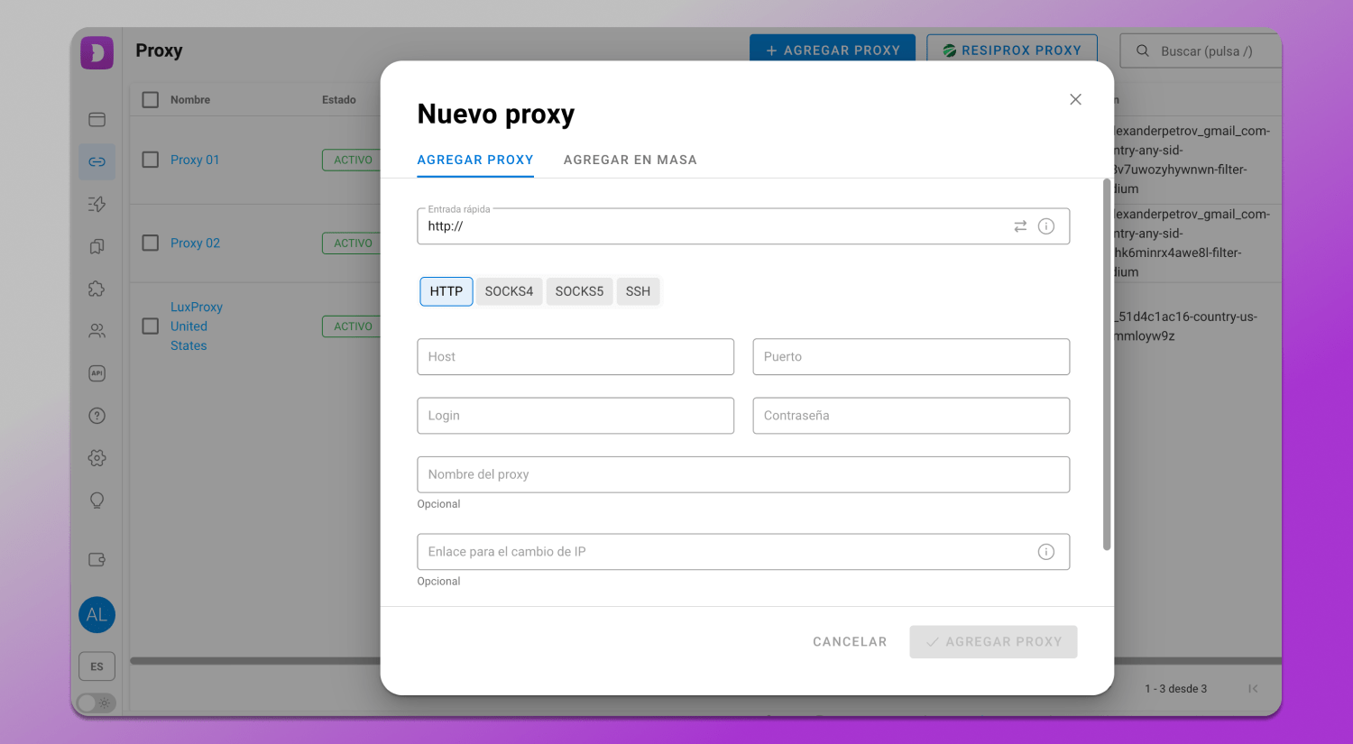Check the Proxy 01 row checkbox
1353x744 pixels.
click(x=151, y=160)
